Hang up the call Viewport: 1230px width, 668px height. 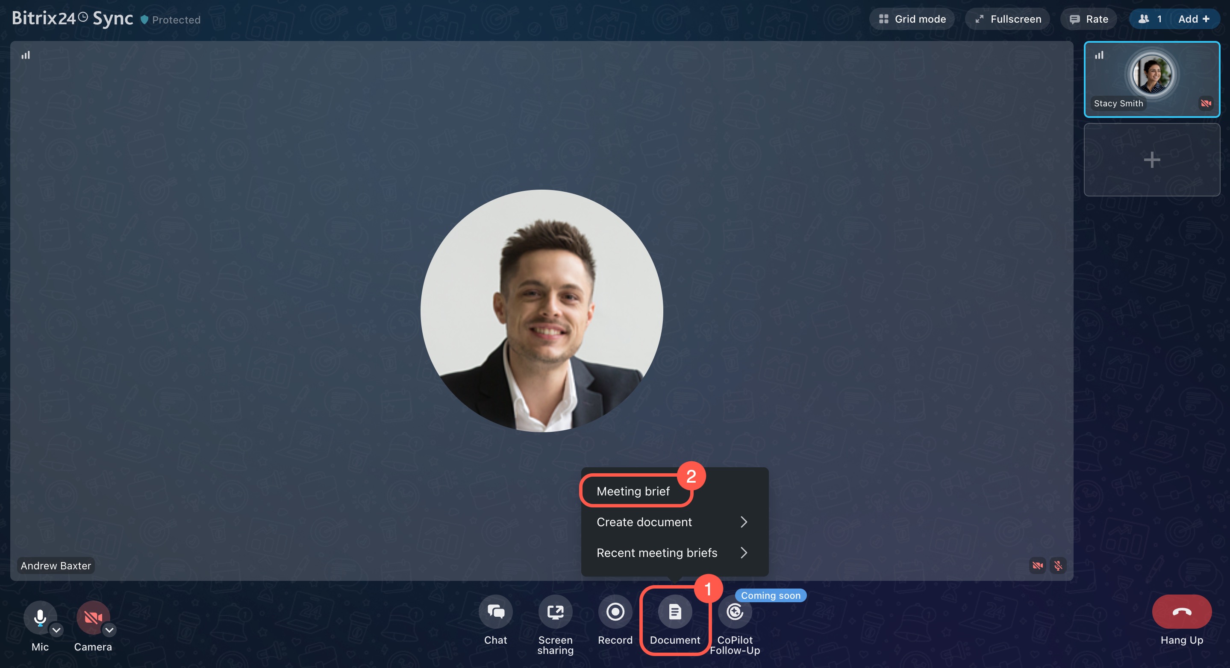1182,612
